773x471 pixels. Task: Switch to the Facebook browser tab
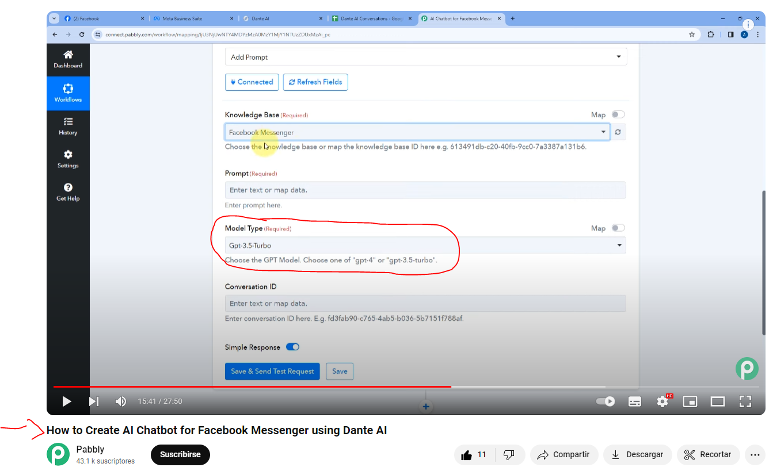tap(103, 18)
